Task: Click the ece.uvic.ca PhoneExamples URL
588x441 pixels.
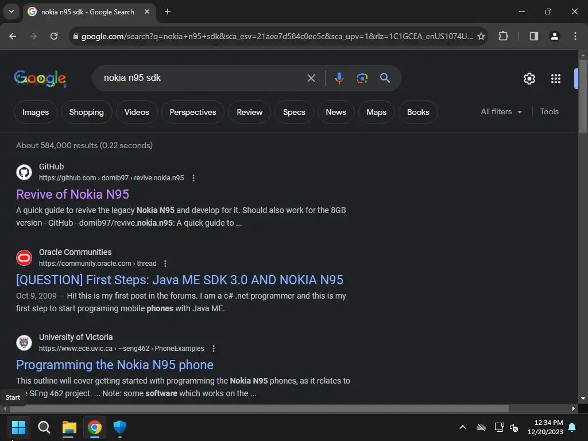Action: [122, 349]
